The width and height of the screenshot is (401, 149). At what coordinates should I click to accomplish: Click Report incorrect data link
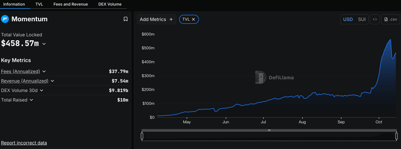click(x=24, y=143)
